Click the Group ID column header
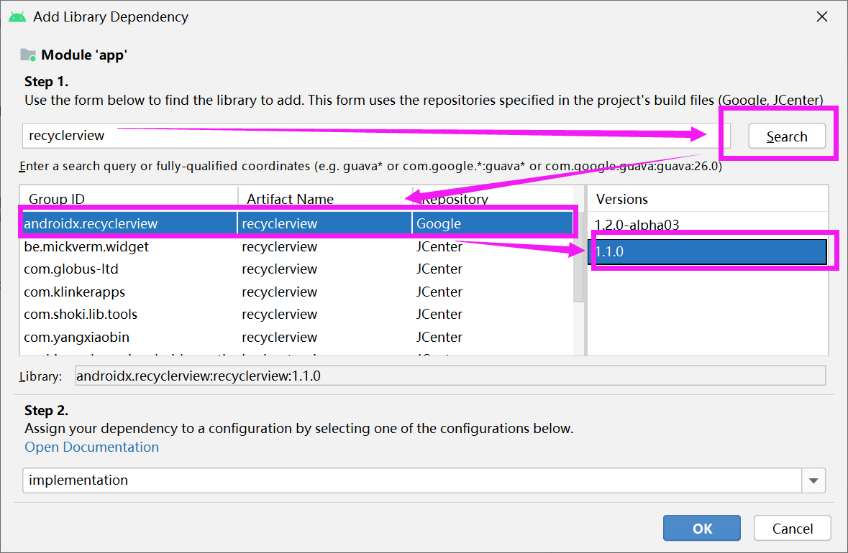 click(x=129, y=199)
